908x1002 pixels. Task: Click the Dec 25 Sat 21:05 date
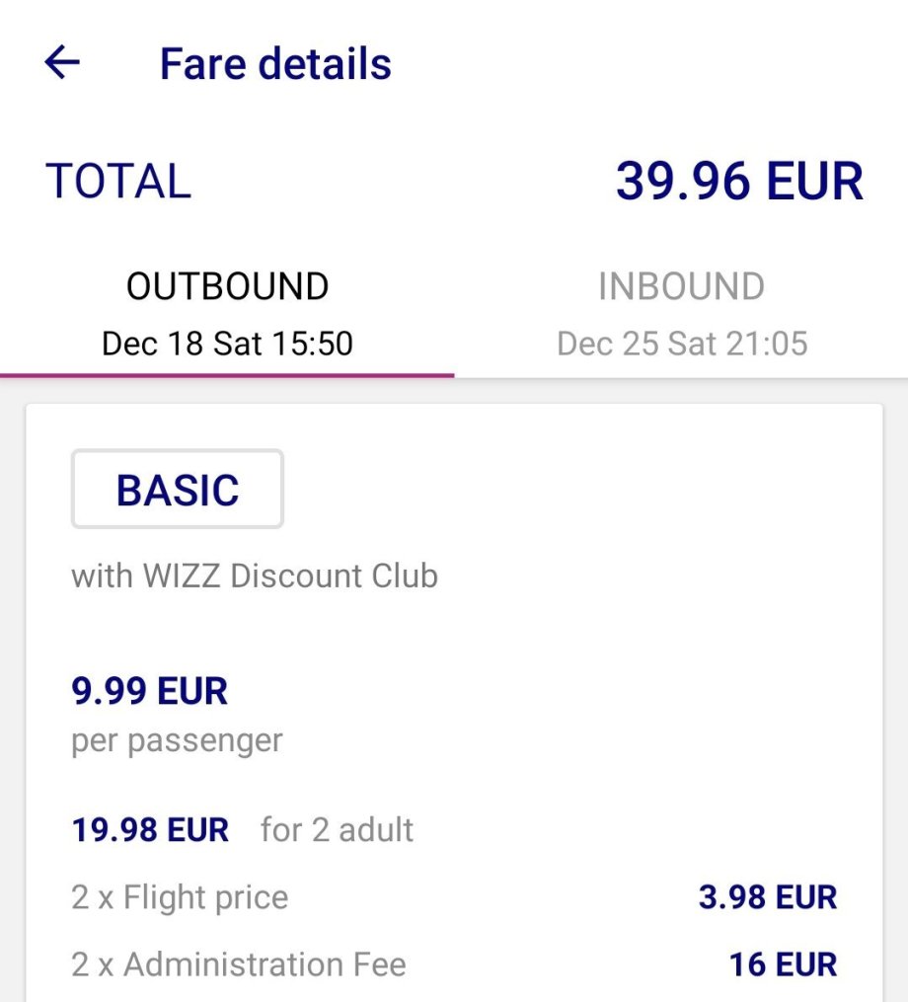tap(682, 344)
